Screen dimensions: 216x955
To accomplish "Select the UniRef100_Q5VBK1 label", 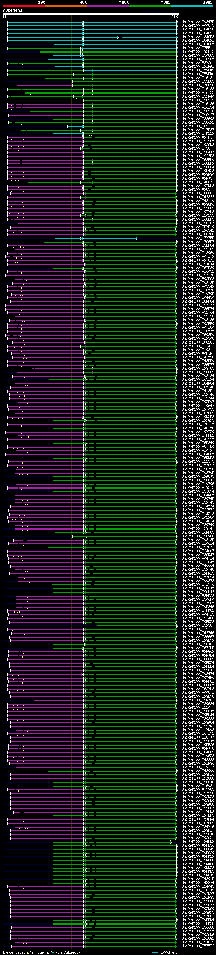I will [197, 70].
